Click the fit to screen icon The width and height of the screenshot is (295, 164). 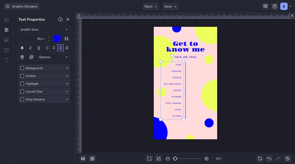tap(149, 159)
